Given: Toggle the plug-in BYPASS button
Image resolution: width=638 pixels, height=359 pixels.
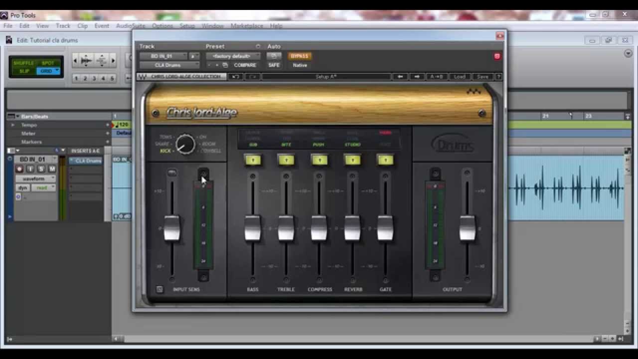Looking at the screenshot, I should coord(299,56).
